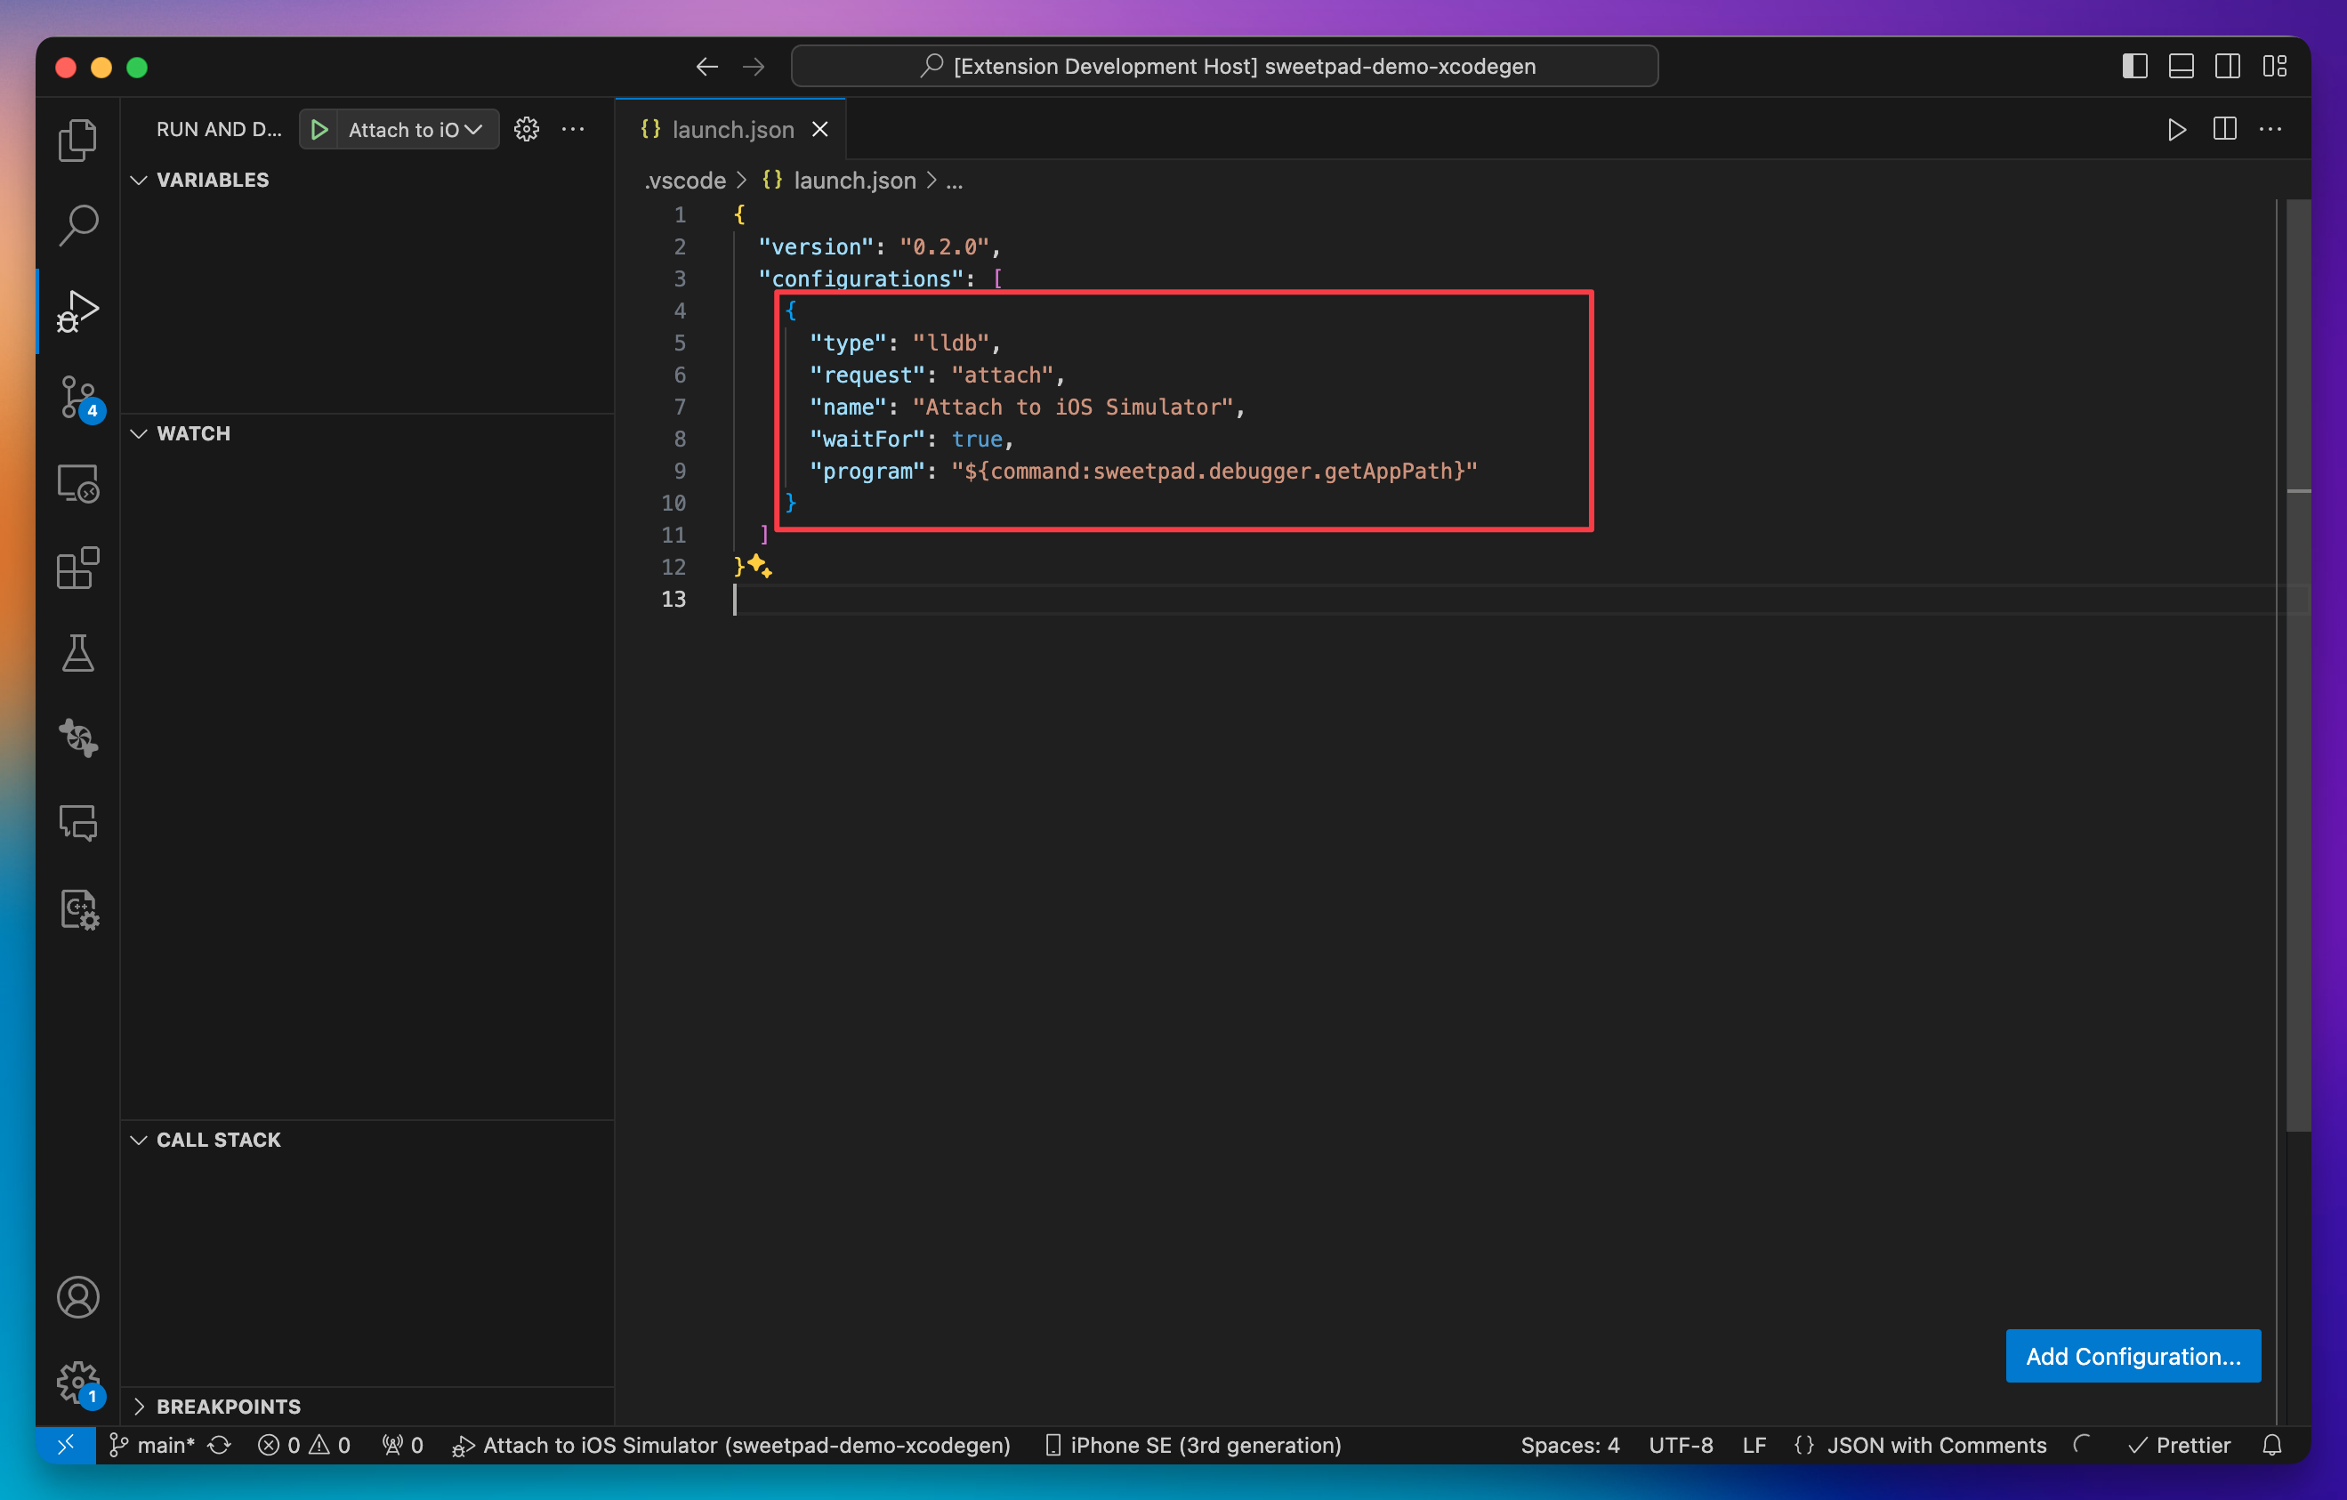
Task: Open the Search view
Action: (x=78, y=224)
